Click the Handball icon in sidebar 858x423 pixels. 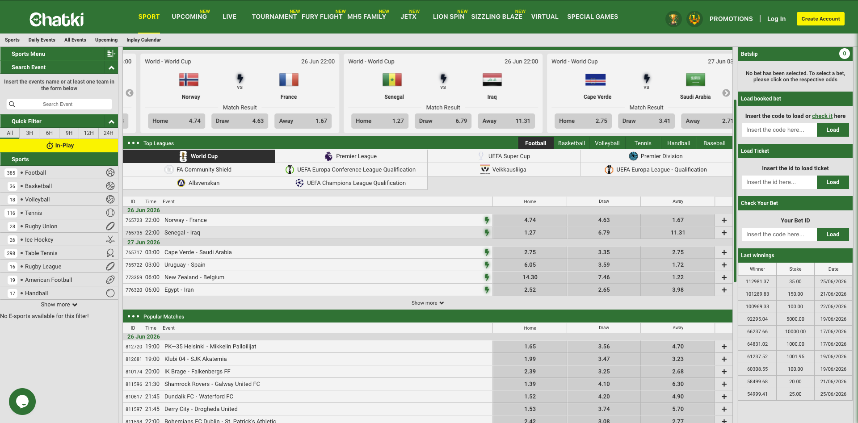(x=110, y=293)
